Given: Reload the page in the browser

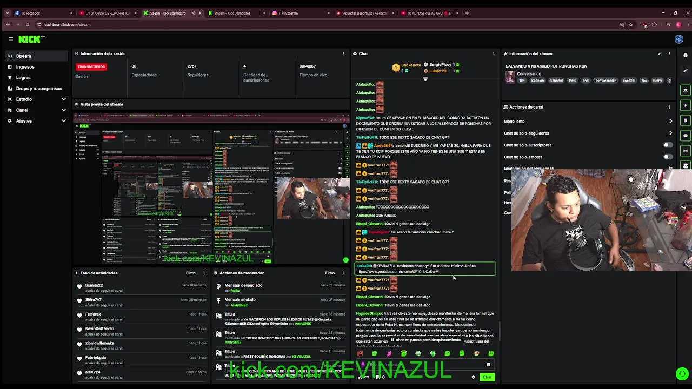Looking at the screenshot, I should pyautogui.click(x=27, y=24).
